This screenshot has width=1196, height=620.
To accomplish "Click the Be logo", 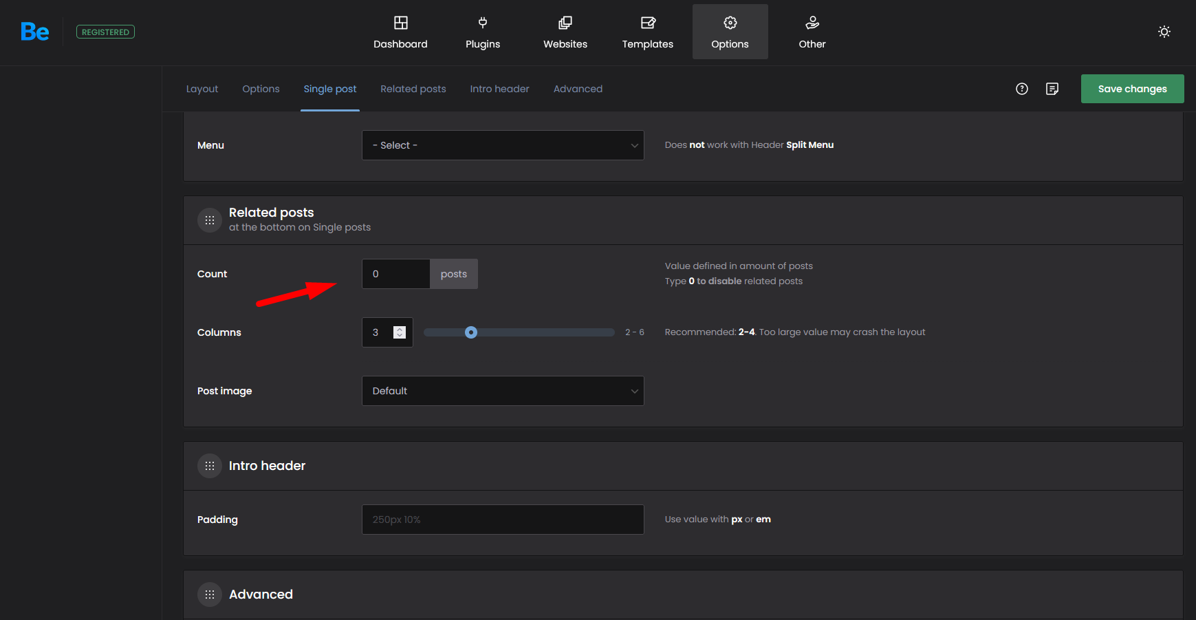I will (34, 32).
